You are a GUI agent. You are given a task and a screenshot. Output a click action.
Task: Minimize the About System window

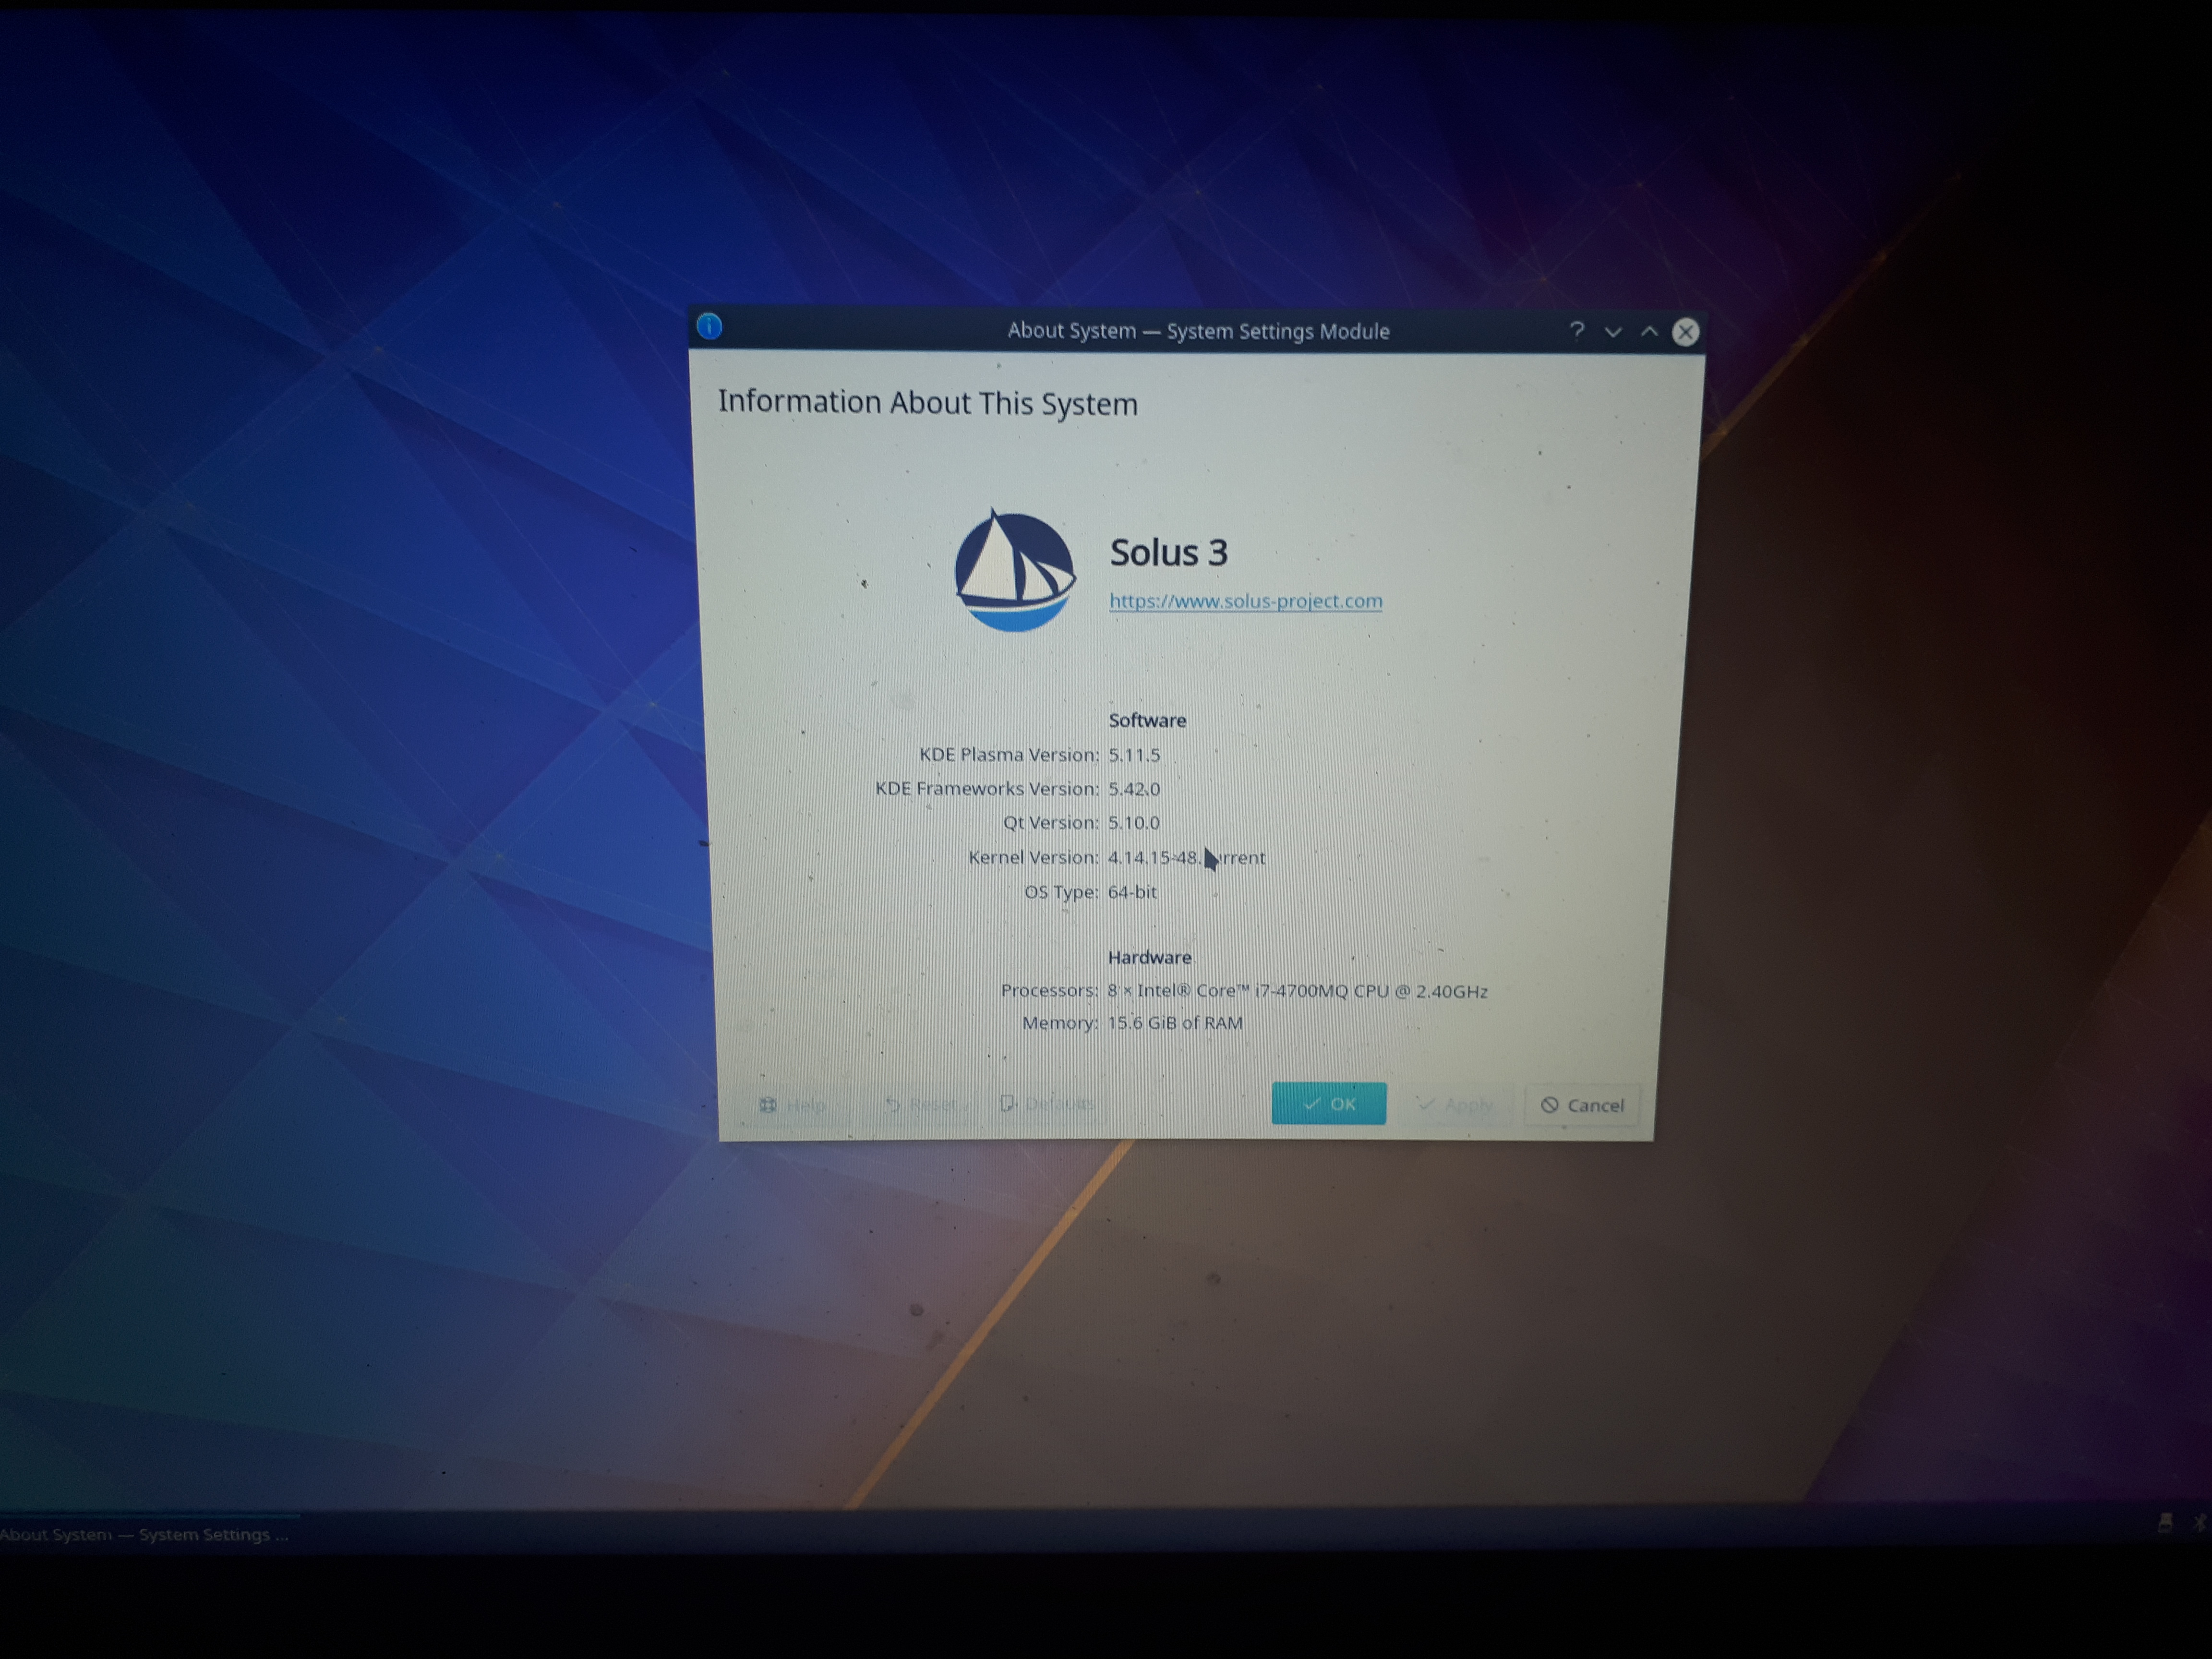click(1613, 332)
